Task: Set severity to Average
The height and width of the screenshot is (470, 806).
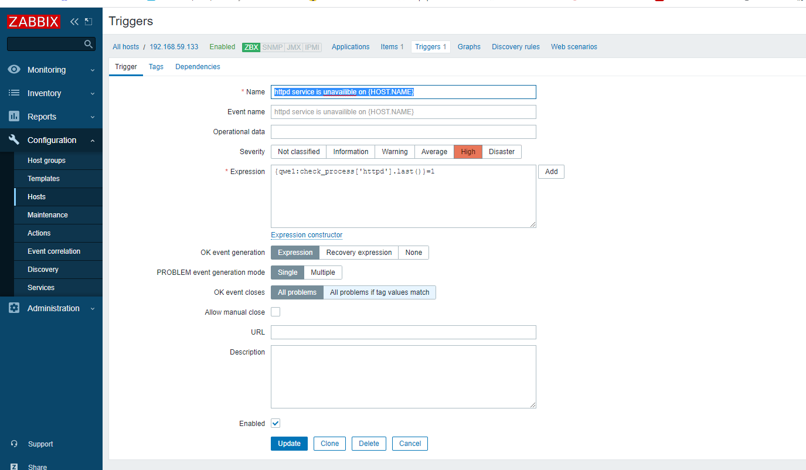Action: [434, 152]
